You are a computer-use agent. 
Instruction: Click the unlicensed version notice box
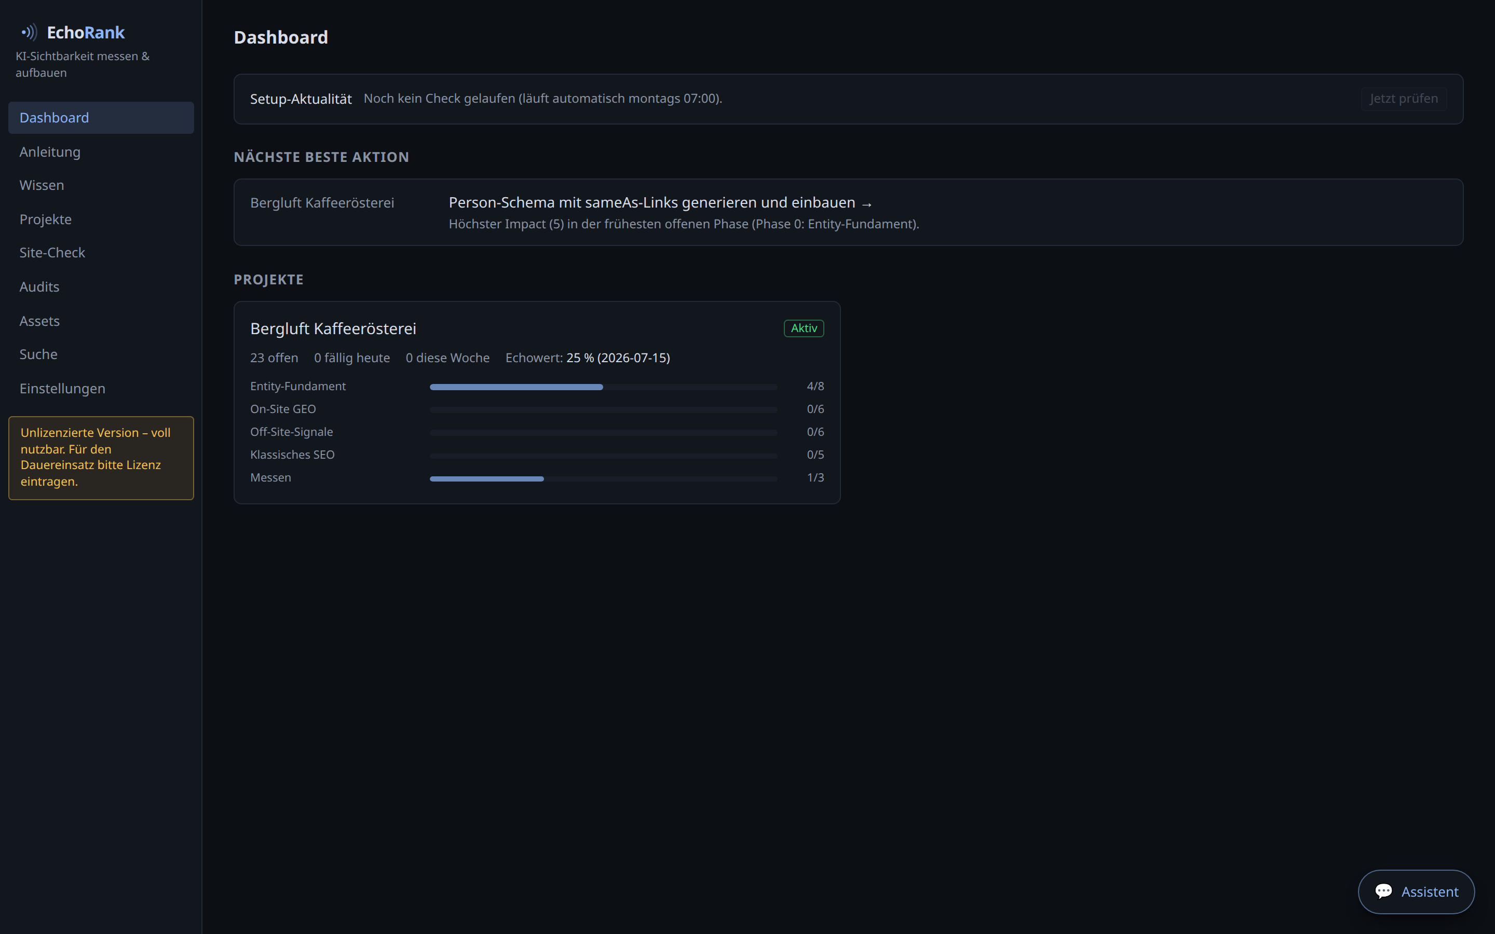pyautogui.click(x=101, y=458)
